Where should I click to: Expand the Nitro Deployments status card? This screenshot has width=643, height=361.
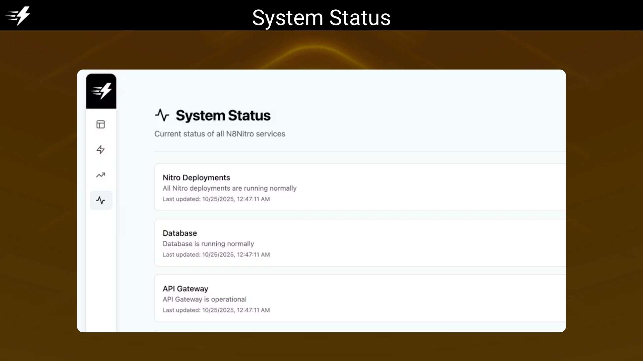pos(358,187)
